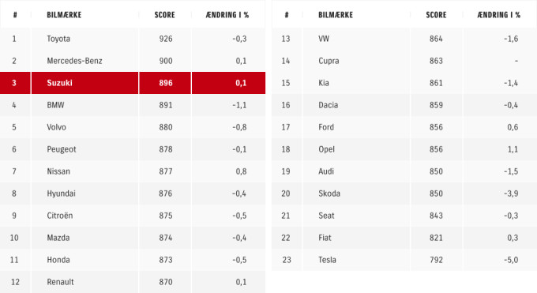537x293 pixels.
Task: Select the Citroën brand name
Action: (x=60, y=216)
